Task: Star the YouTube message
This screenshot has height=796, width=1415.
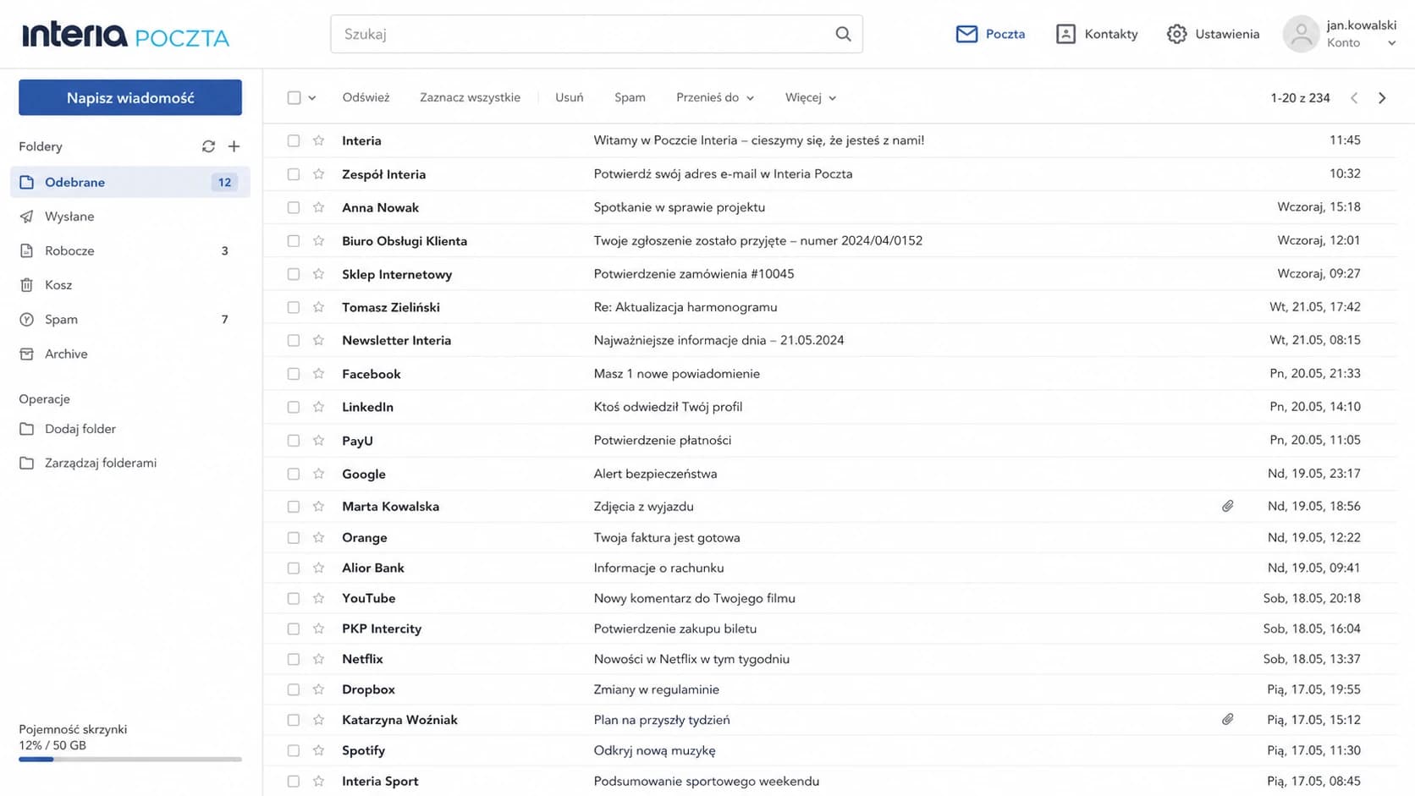Action: click(318, 598)
